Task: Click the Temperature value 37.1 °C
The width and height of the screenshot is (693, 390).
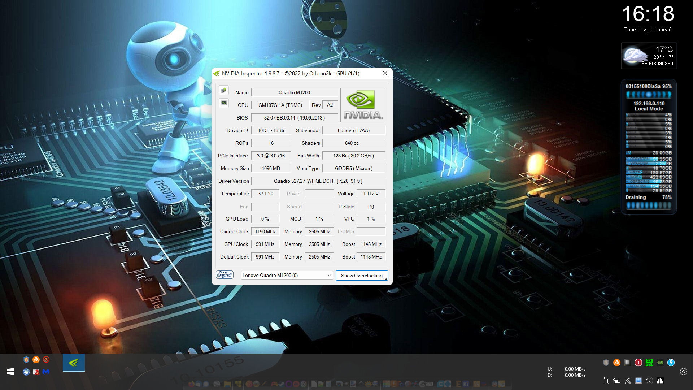Action: pyautogui.click(x=265, y=194)
